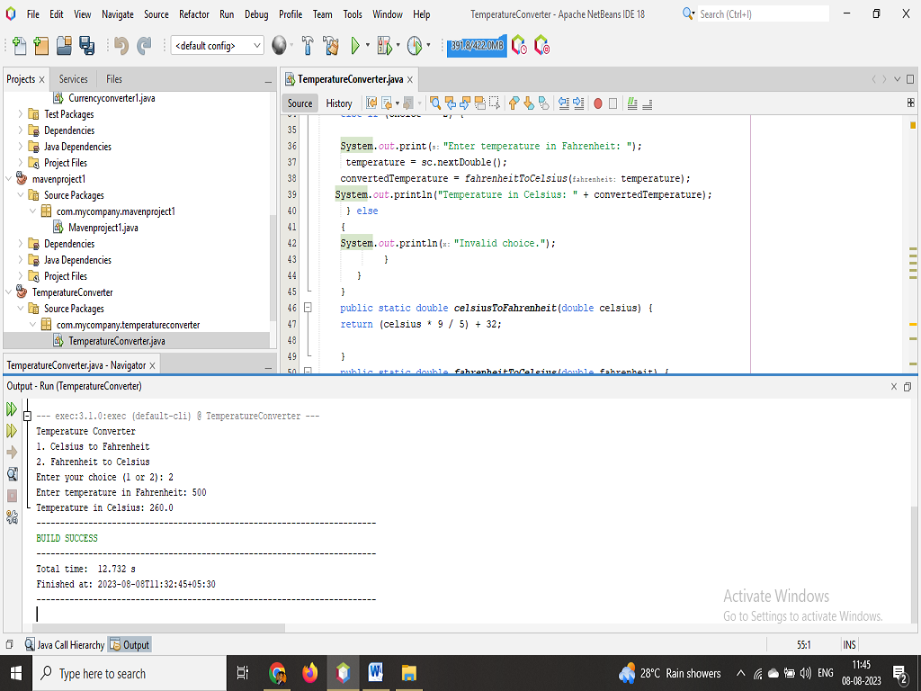
Task: Clean and Build with the hammer-broom icon
Action: tap(331, 45)
